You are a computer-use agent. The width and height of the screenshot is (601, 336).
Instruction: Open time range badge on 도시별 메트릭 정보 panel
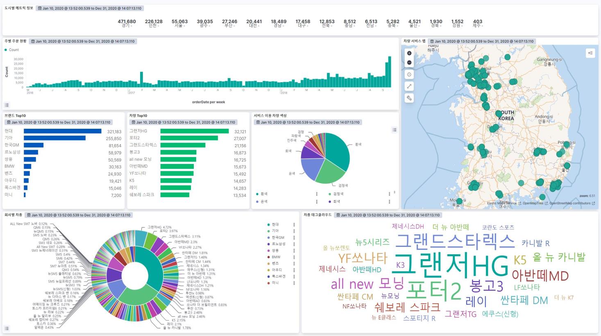[x=90, y=8]
